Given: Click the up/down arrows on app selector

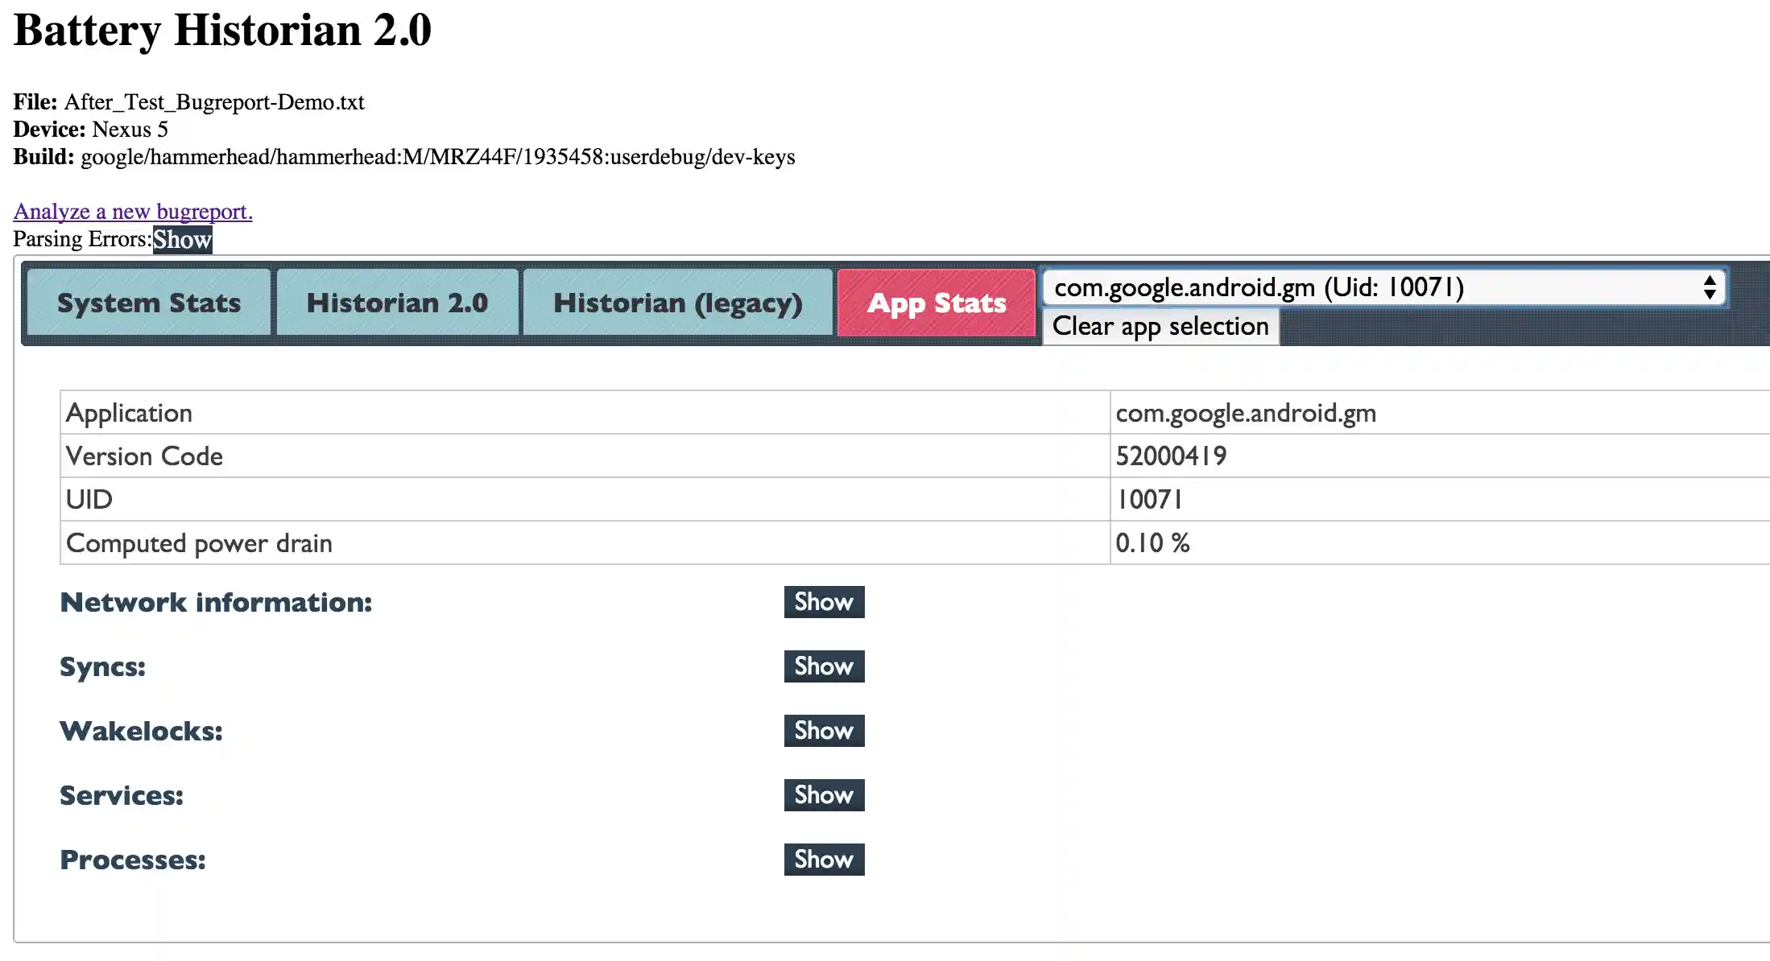Looking at the screenshot, I should (x=1709, y=287).
